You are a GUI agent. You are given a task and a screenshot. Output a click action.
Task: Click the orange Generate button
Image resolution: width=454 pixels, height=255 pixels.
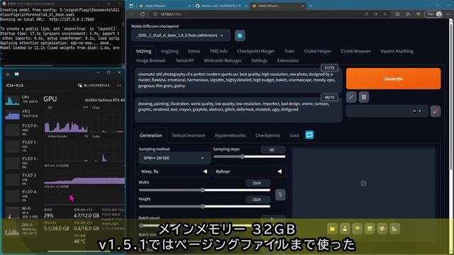[x=393, y=79]
